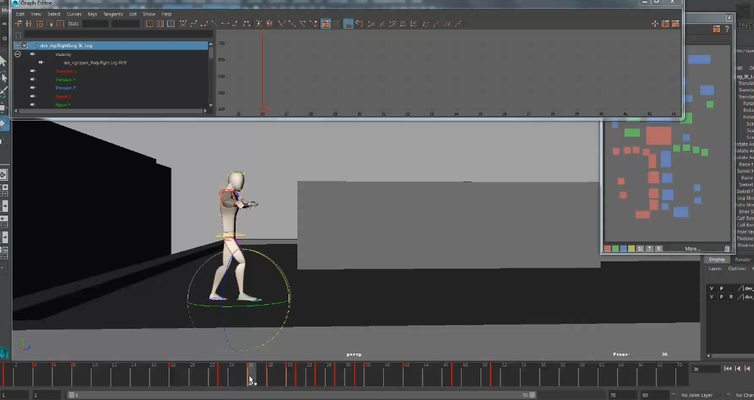Enable normalized curve display
Screen dimensions: 754x400
(x=372, y=23)
